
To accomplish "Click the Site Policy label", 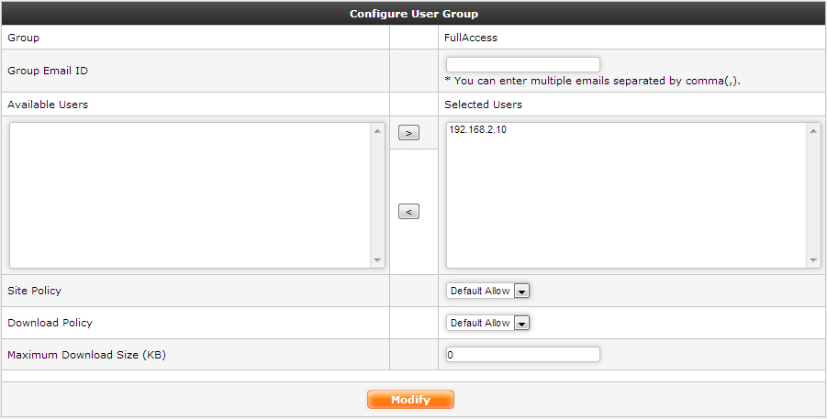I will 34,291.
